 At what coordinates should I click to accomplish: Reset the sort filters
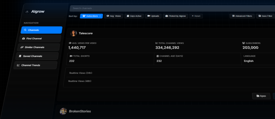point(196,16)
